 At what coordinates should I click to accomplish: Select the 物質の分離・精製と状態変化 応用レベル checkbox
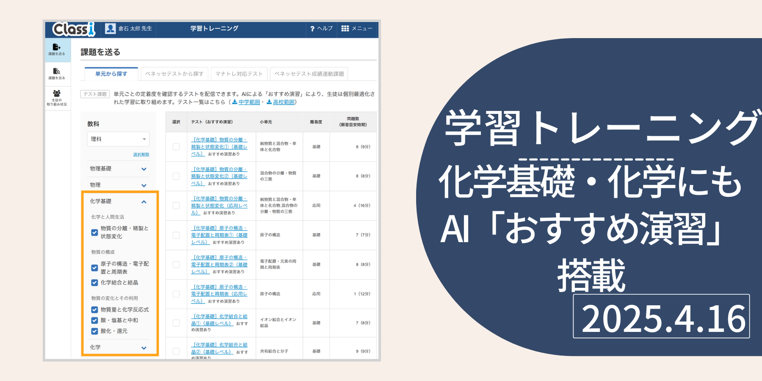tap(176, 206)
